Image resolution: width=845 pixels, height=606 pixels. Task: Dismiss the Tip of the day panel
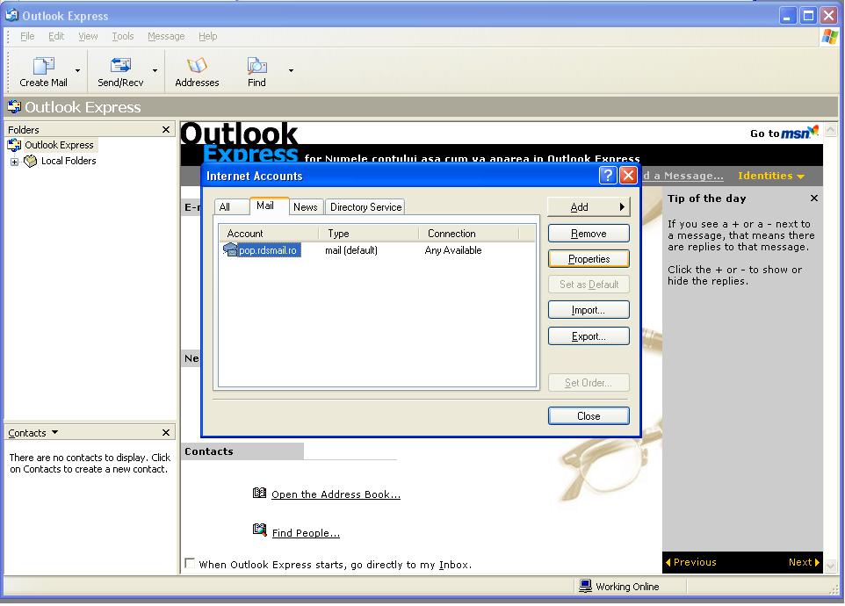(x=814, y=198)
